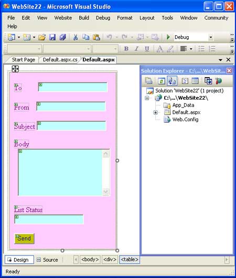Toggle Underline formatting
The height and width of the screenshot is (278, 236).
tap(147, 48)
